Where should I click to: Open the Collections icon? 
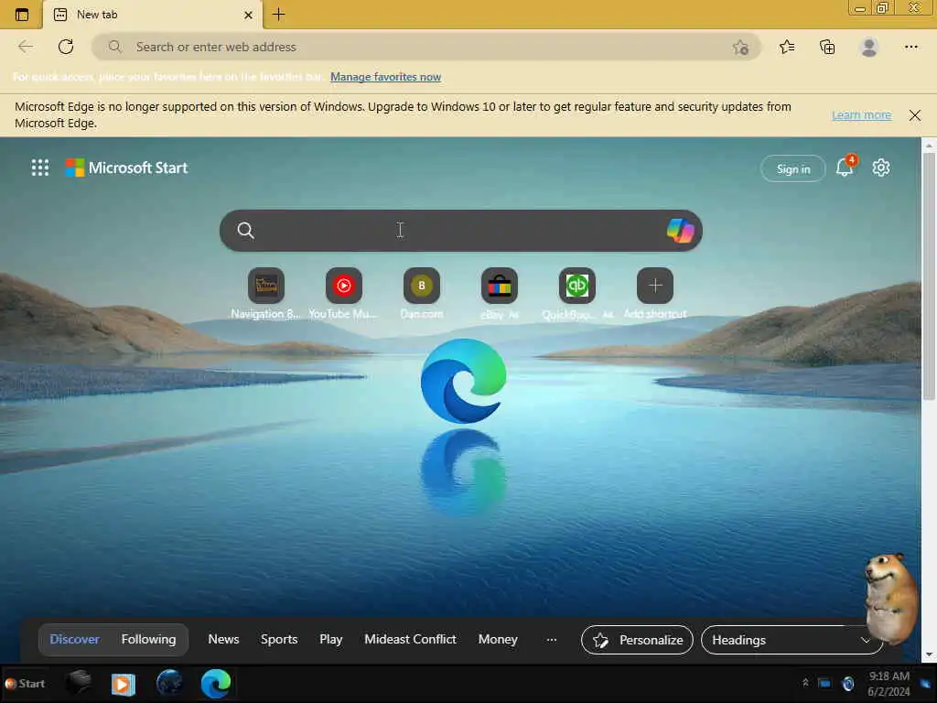pyautogui.click(x=827, y=47)
